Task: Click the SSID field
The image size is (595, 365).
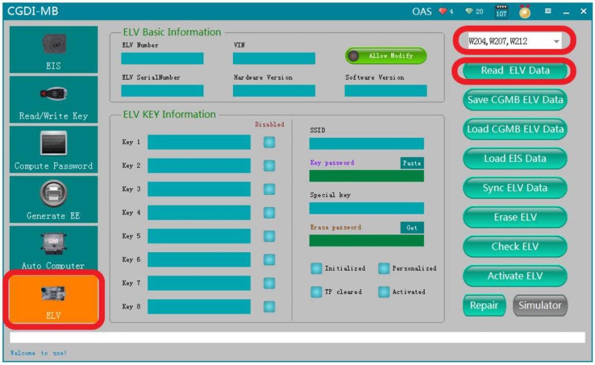Action: click(367, 144)
